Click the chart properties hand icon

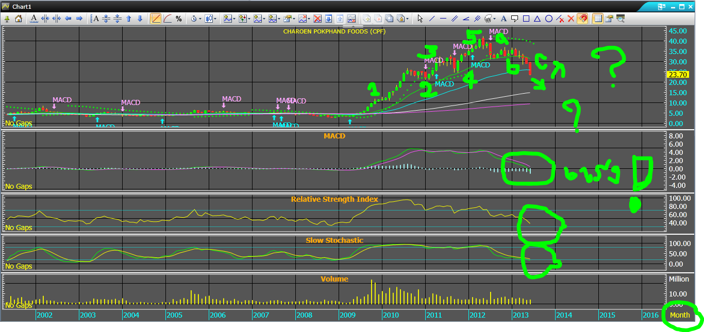point(608,19)
